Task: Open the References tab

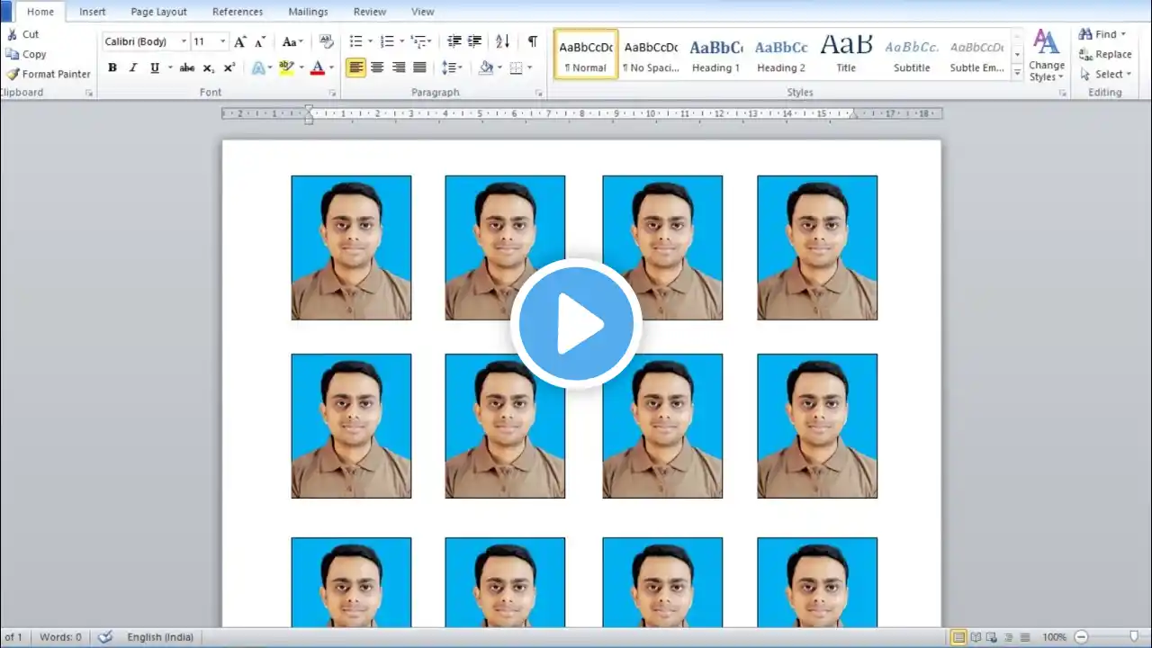Action: (238, 12)
